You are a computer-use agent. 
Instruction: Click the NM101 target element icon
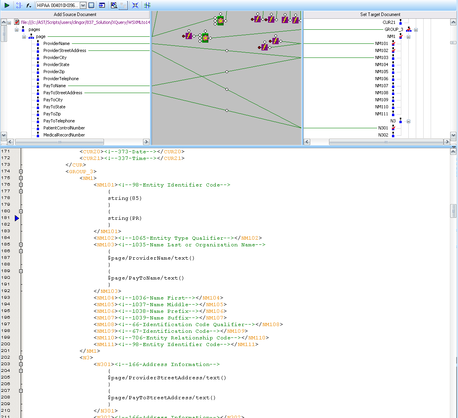(x=393, y=43)
